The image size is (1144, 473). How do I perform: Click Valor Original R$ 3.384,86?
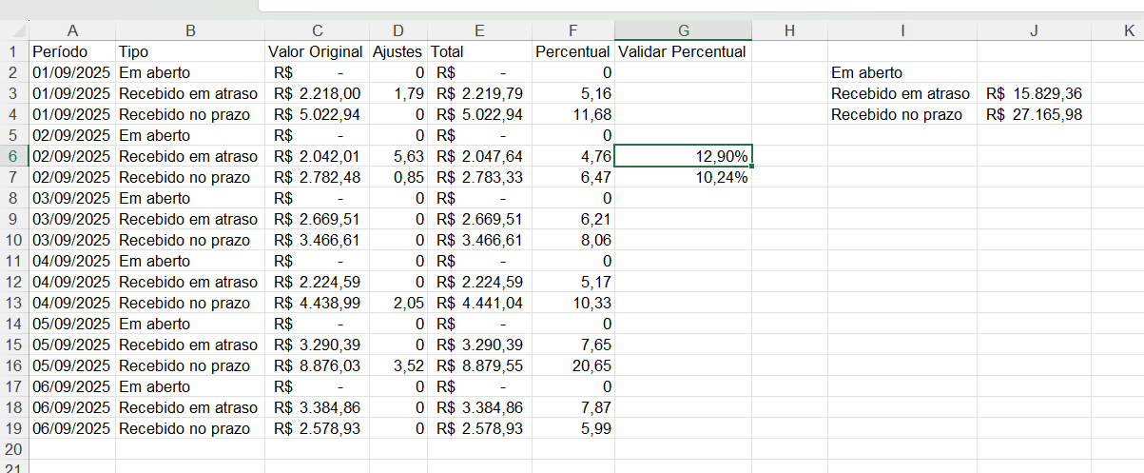click(x=317, y=407)
